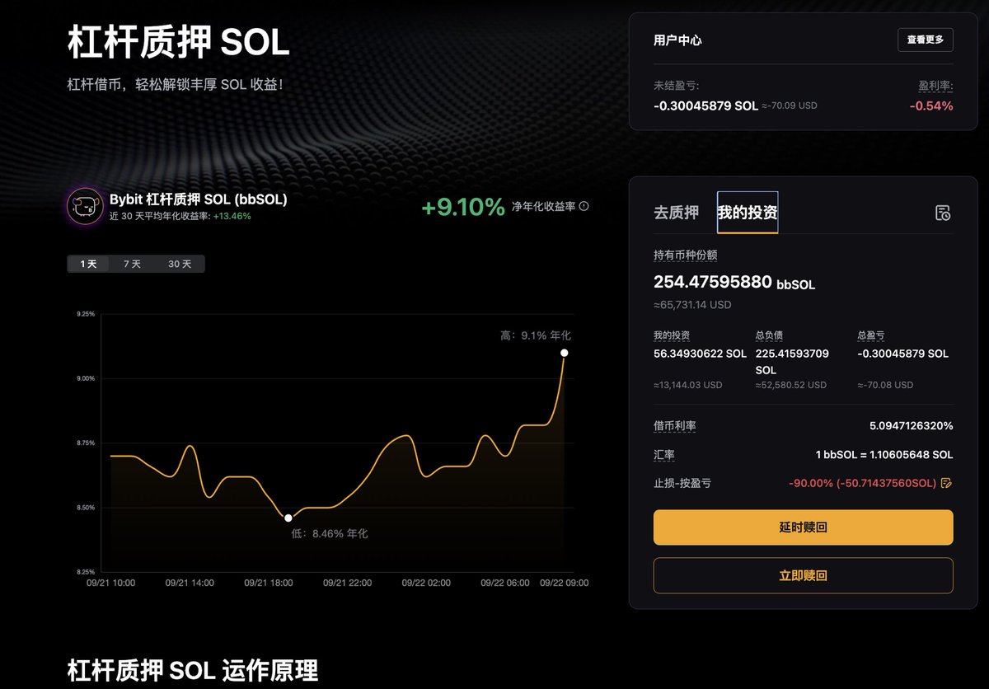Viewport: 989px width, 689px height.
Task: Select the 1 天 chart range
Action: tap(88, 264)
